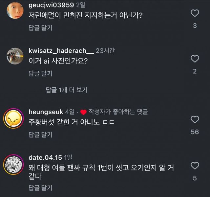Reply to heungseuk via 답글 달기
Image resolution: width=210 pixels, height=197 pixels.
[x=40, y=134]
